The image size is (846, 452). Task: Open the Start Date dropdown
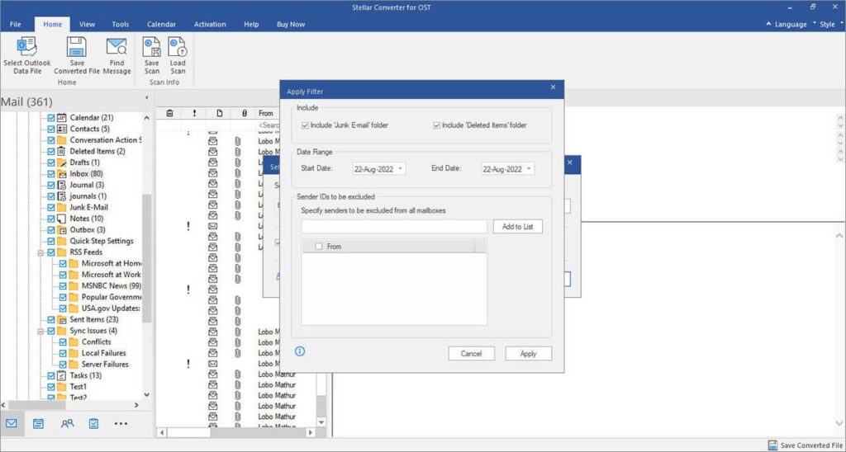pyautogui.click(x=401, y=169)
